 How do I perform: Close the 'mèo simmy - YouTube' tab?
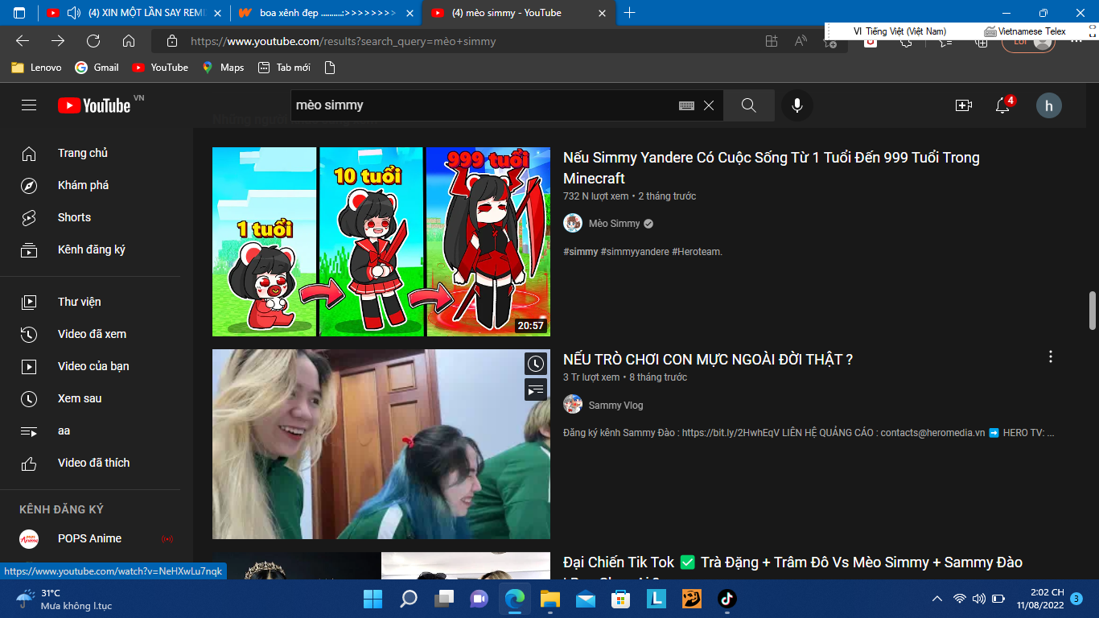tap(603, 13)
